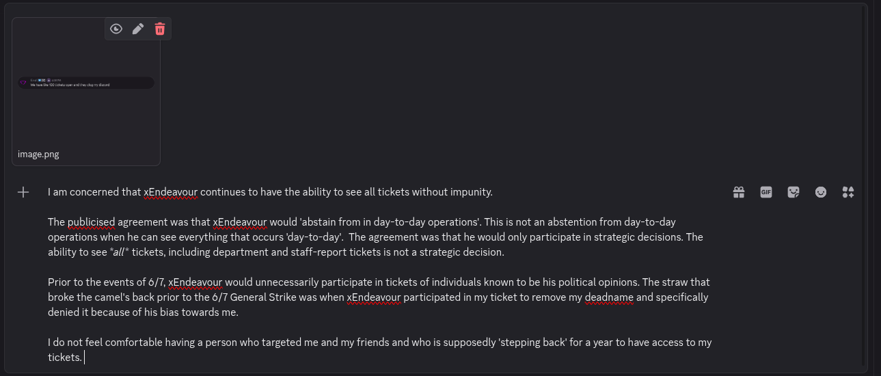Screen dimensions: 881x376
Task: Place cursor after 'tickets.' at the message end
Action: (84, 358)
